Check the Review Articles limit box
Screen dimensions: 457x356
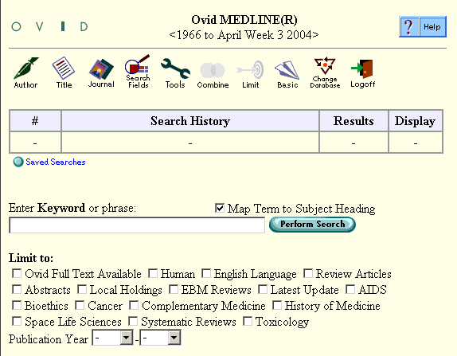tap(308, 273)
